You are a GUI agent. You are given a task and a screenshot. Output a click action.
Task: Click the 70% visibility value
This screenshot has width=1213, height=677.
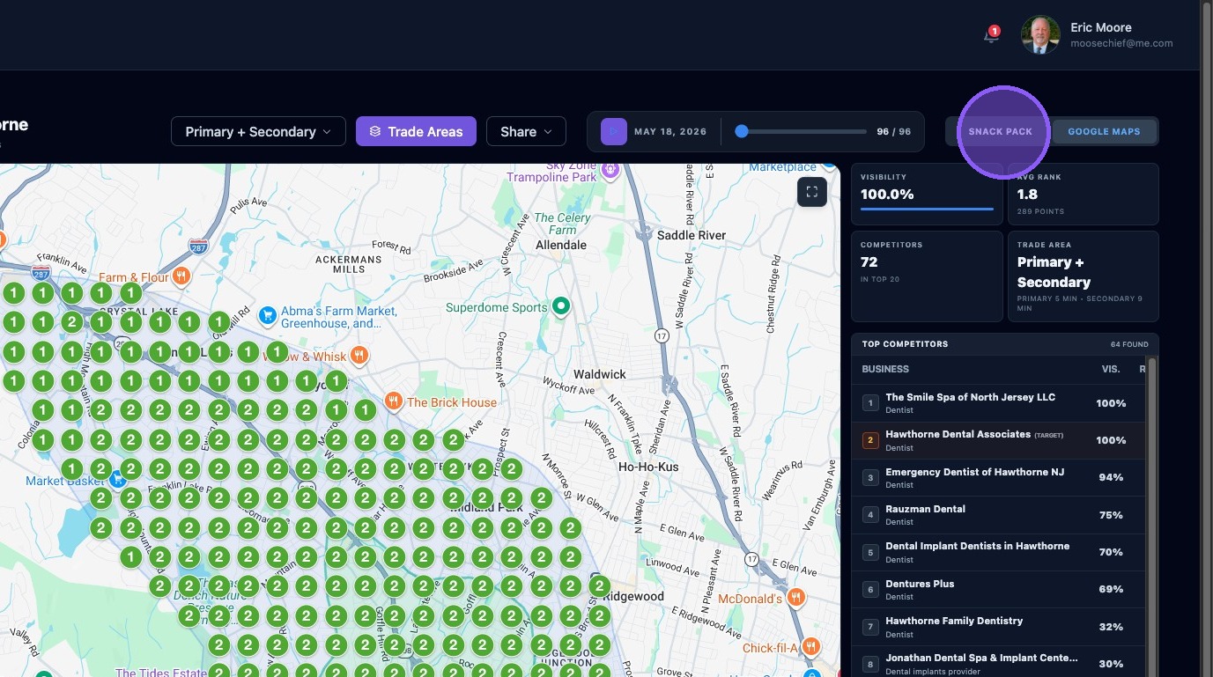click(1111, 552)
